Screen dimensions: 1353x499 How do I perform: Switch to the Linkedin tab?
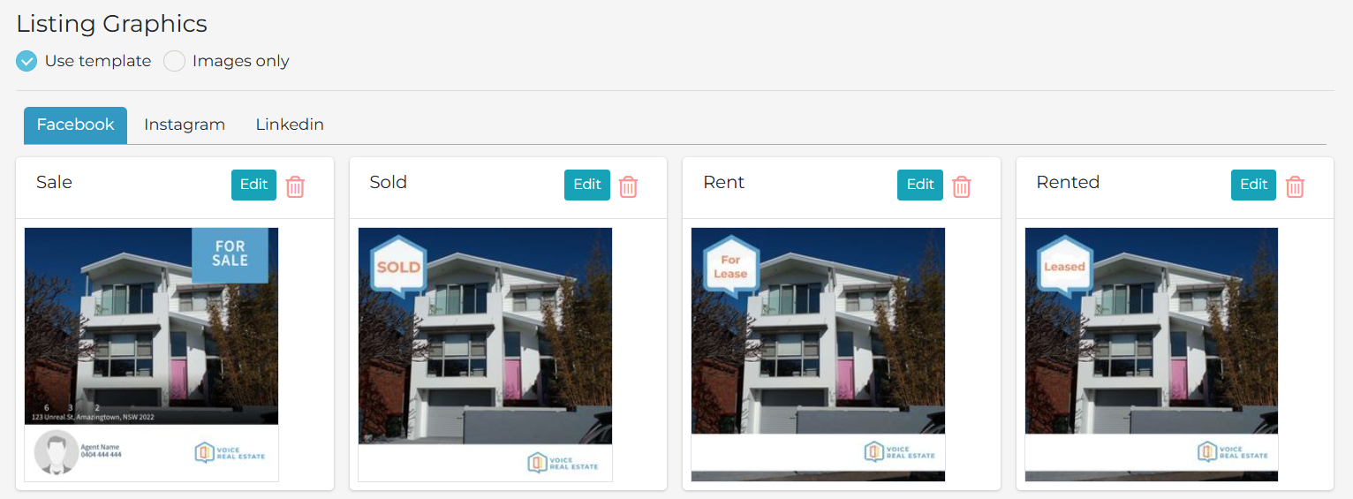pyautogui.click(x=290, y=125)
